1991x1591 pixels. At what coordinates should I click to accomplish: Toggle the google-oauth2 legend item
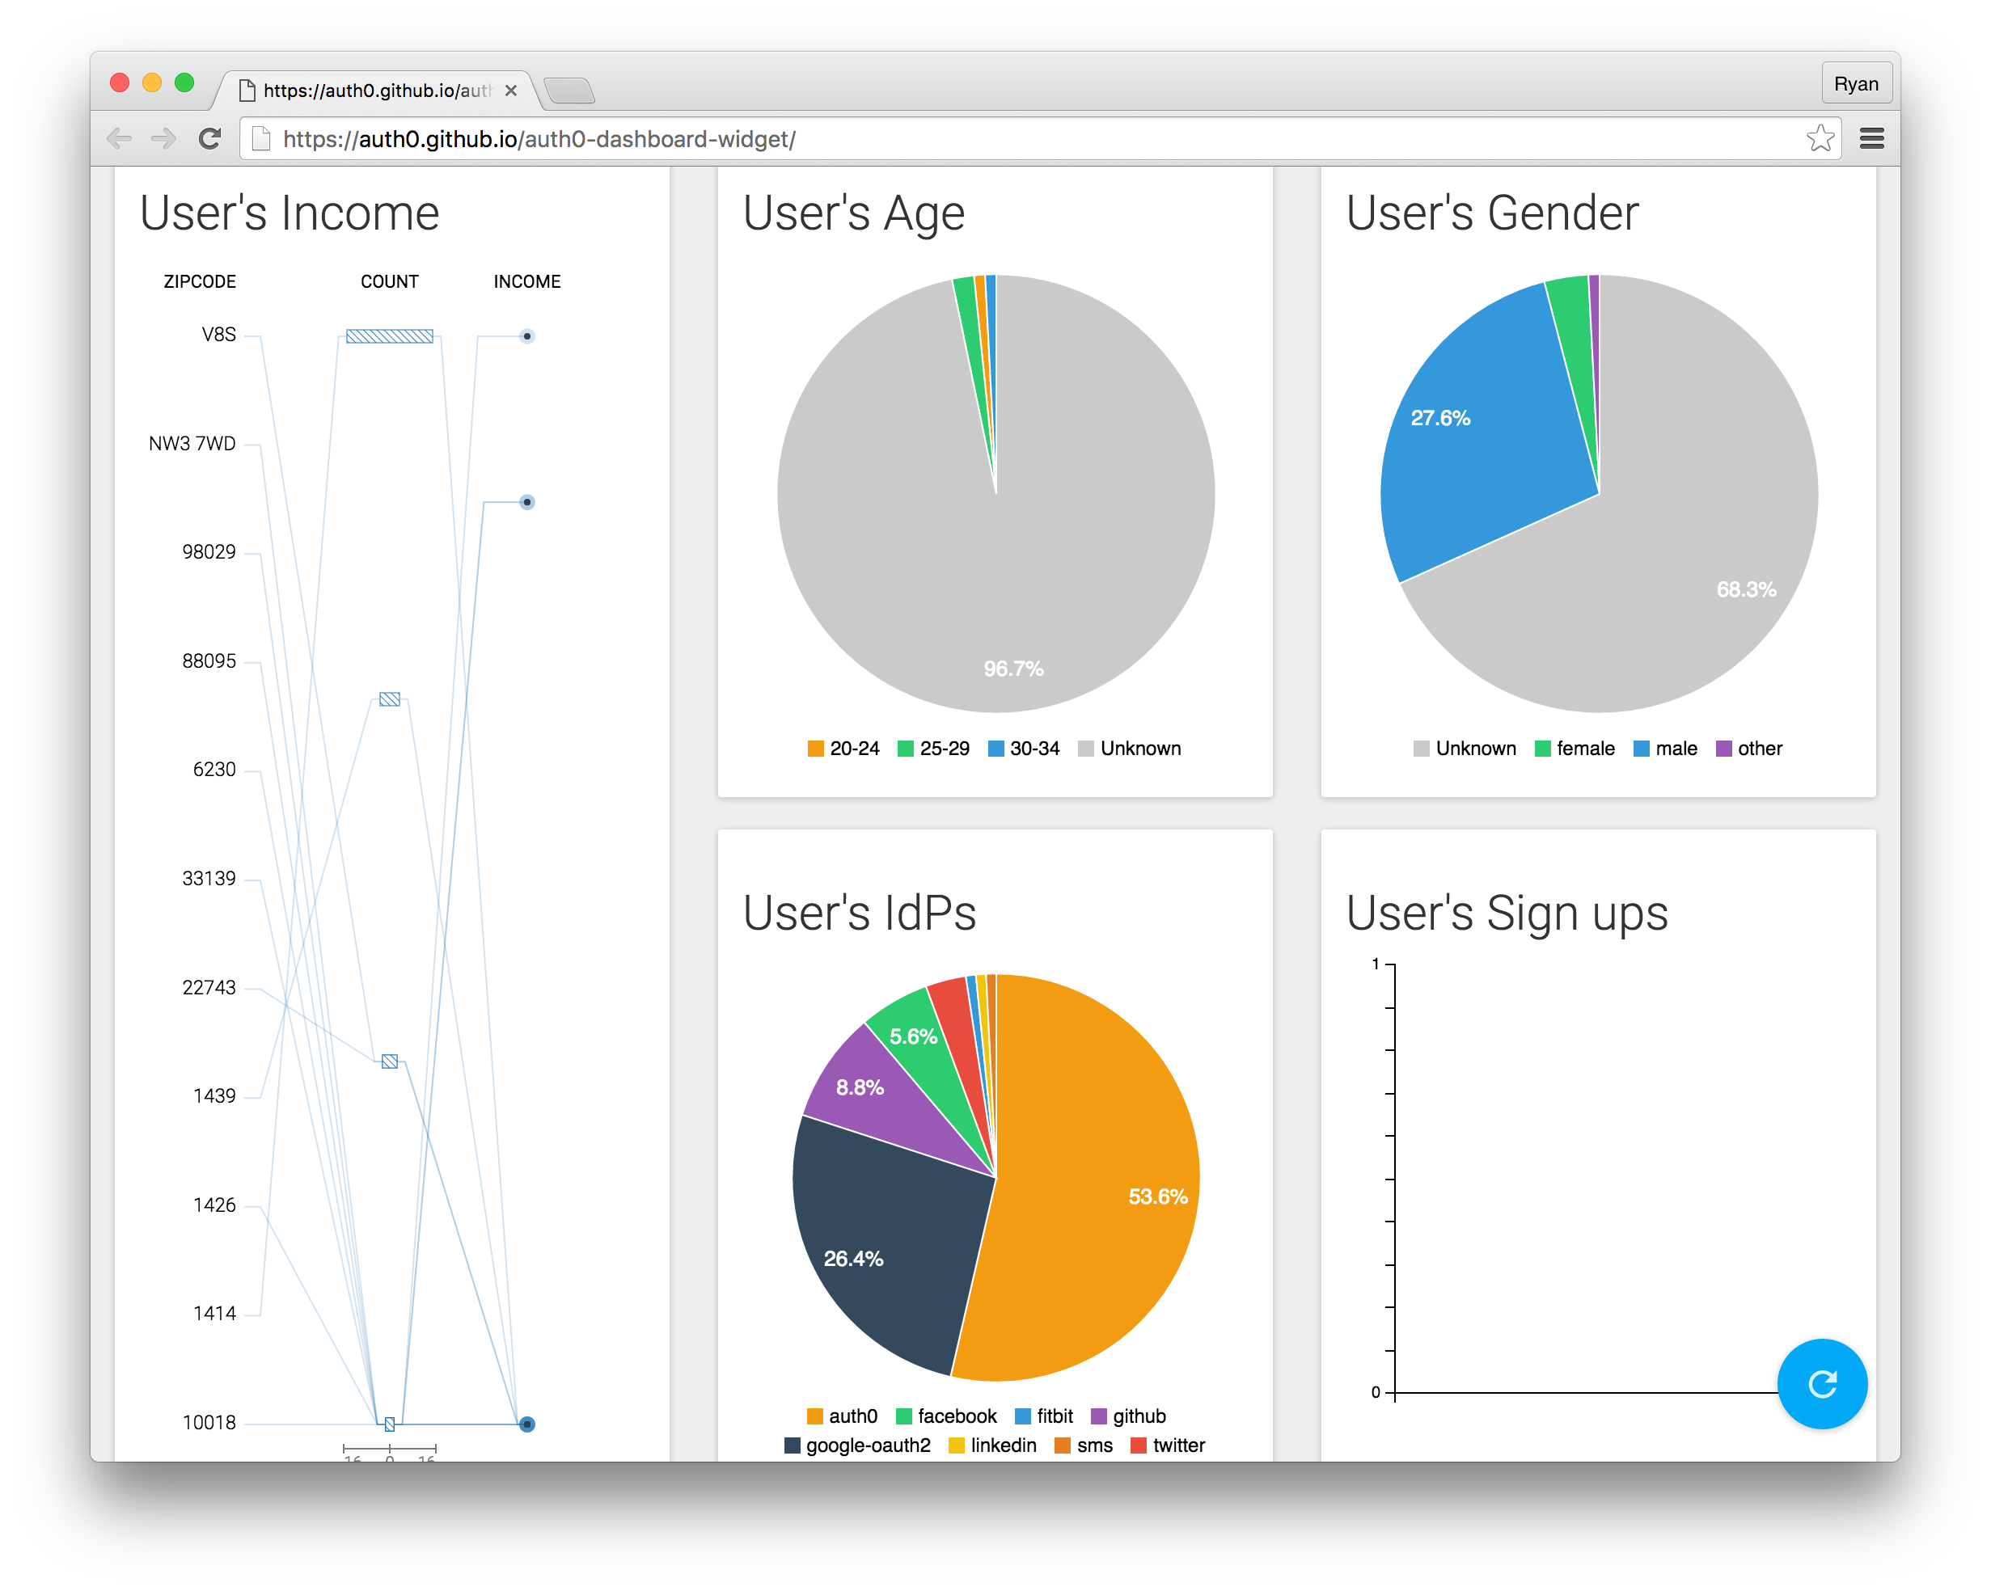pyautogui.click(x=857, y=1445)
